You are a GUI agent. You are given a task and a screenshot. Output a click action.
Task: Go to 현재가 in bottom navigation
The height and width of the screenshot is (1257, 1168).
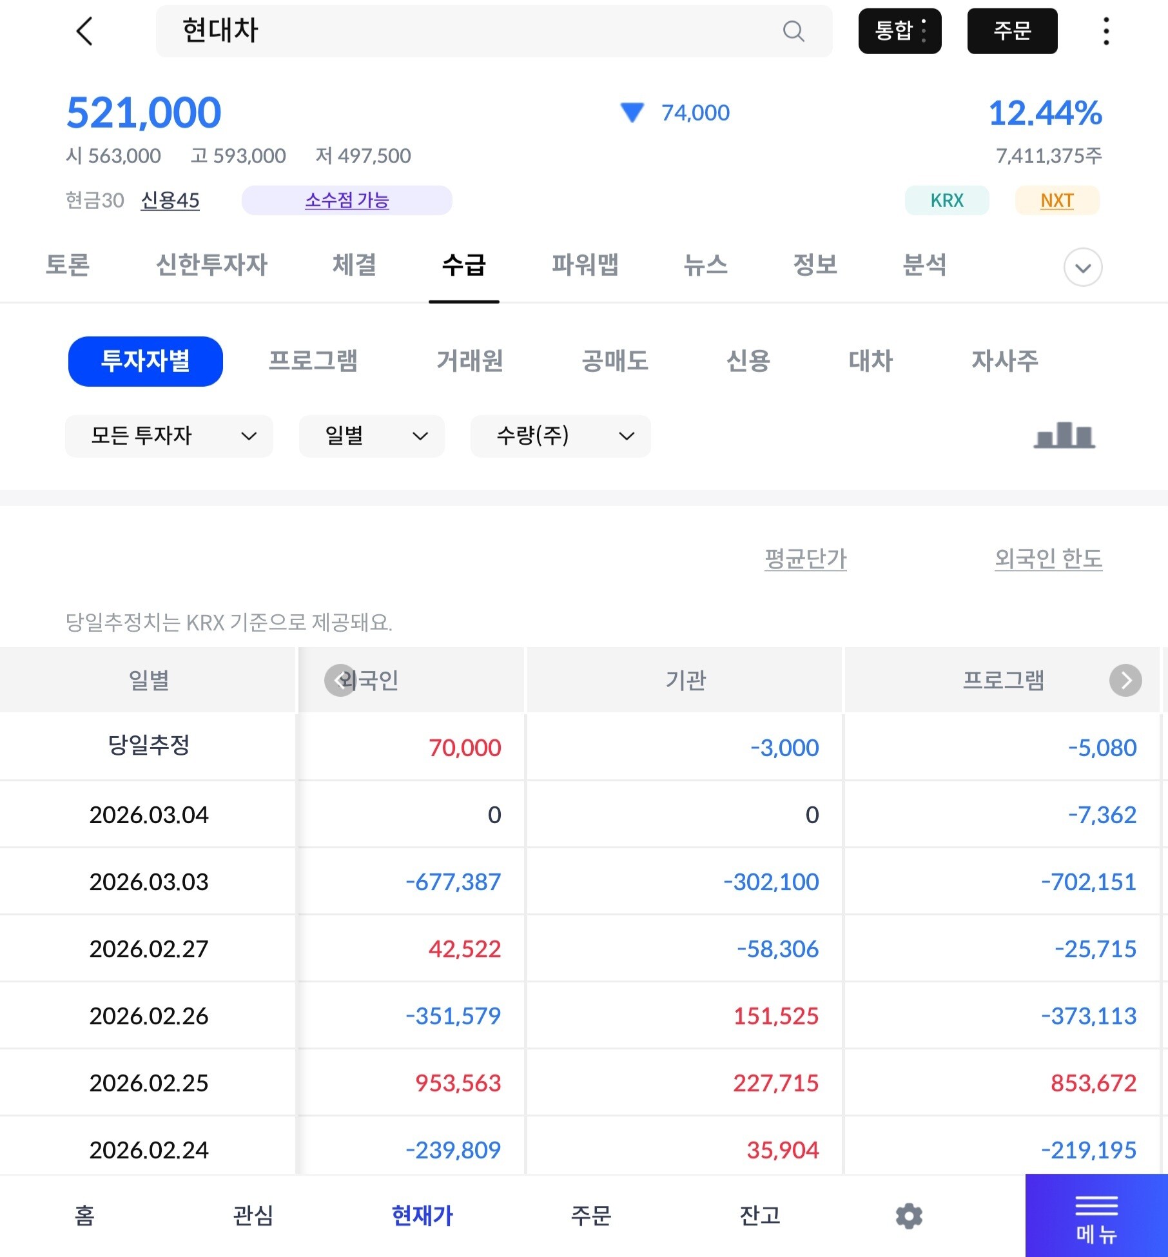[x=422, y=1216]
